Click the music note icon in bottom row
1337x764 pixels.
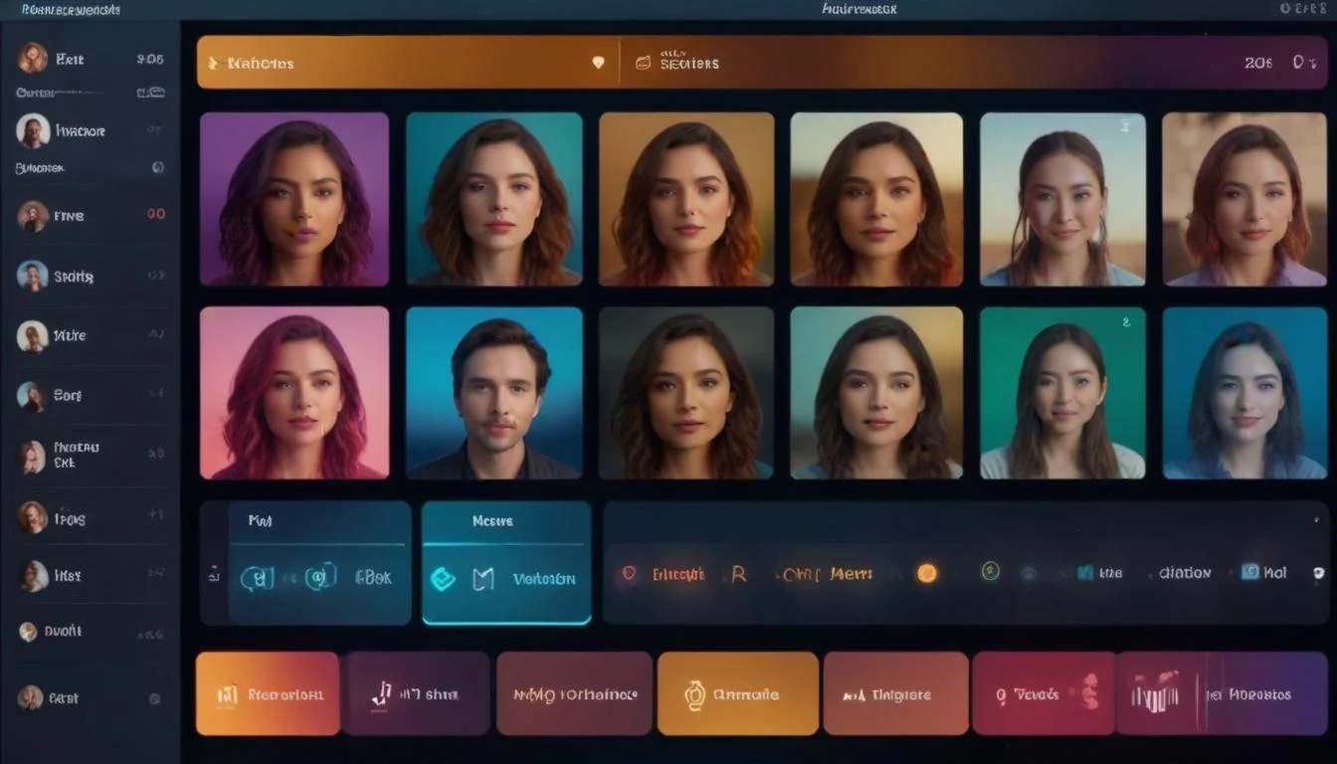(381, 693)
